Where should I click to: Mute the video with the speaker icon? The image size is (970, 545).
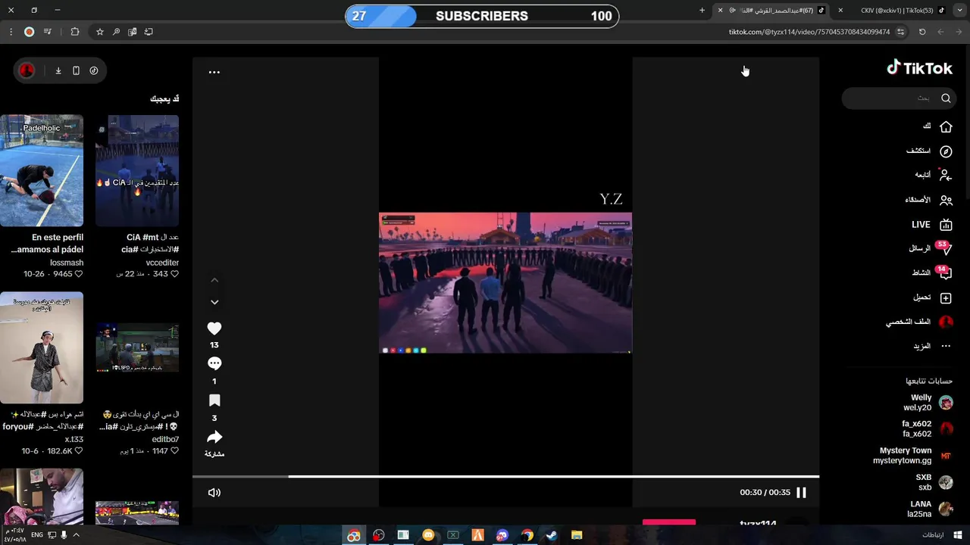pyautogui.click(x=214, y=492)
